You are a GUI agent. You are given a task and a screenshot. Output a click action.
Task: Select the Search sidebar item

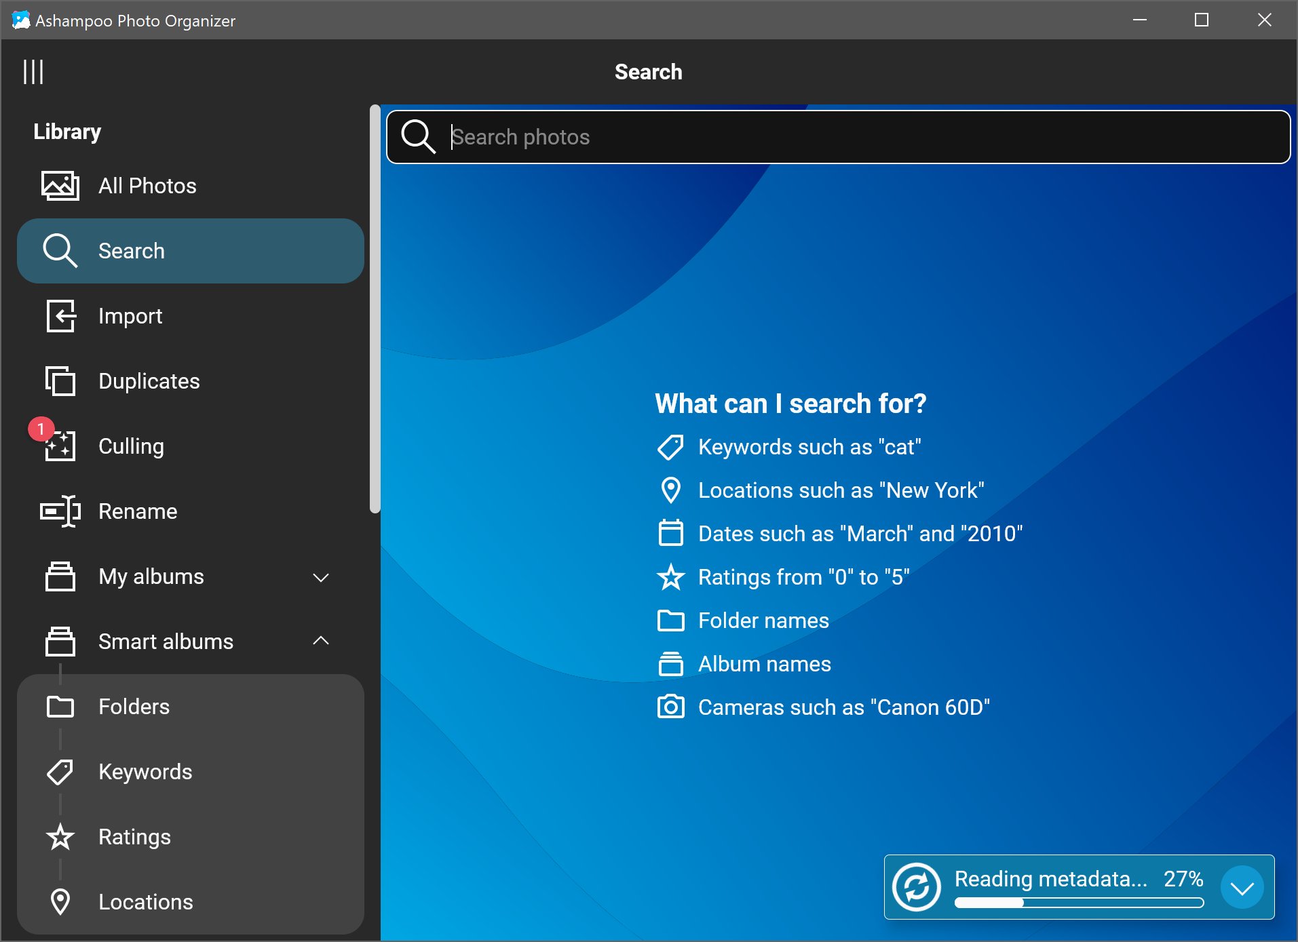[191, 251]
